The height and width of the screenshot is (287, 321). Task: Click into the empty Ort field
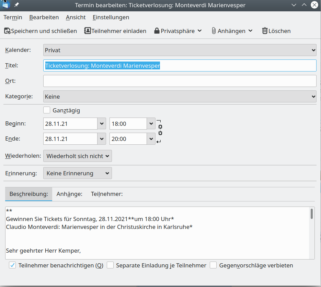pos(180,81)
